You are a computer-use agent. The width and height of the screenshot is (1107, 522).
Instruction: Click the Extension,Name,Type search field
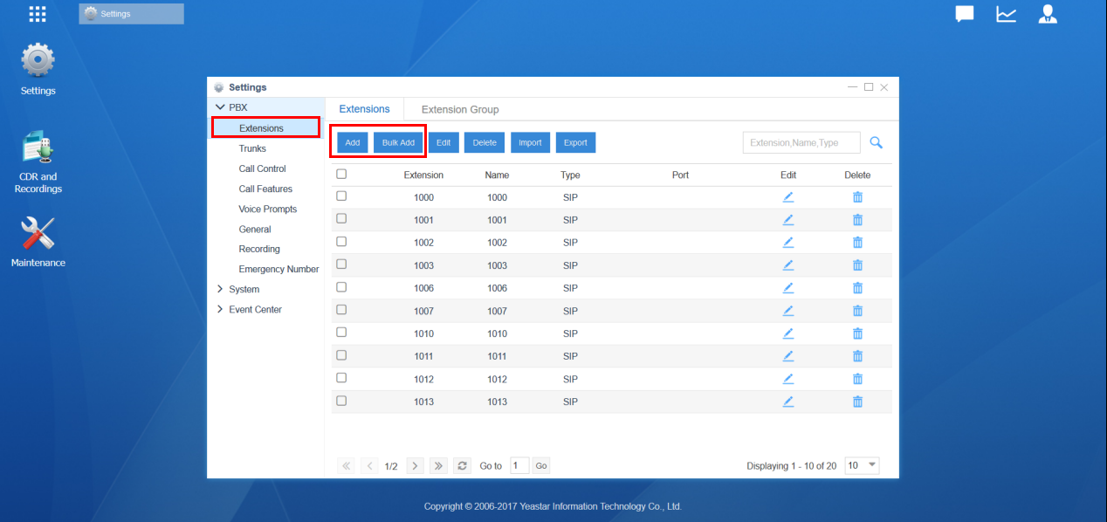tap(801, 142)
